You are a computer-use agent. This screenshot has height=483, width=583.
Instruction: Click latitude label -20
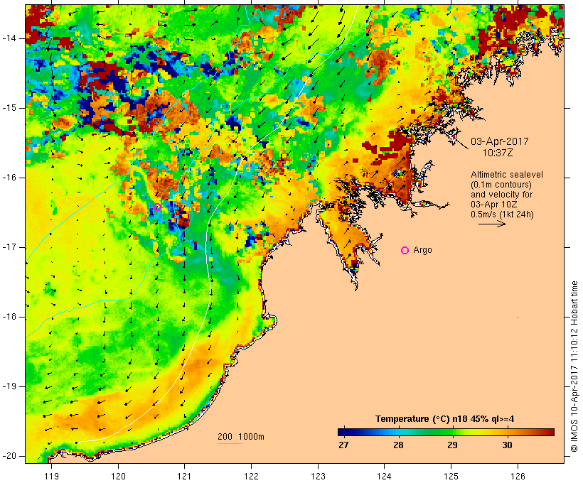click(x=9, y=456)
